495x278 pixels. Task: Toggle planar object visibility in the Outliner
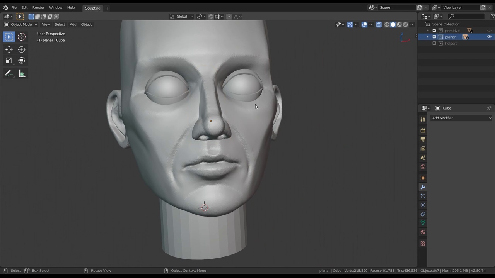click(490, 37)
